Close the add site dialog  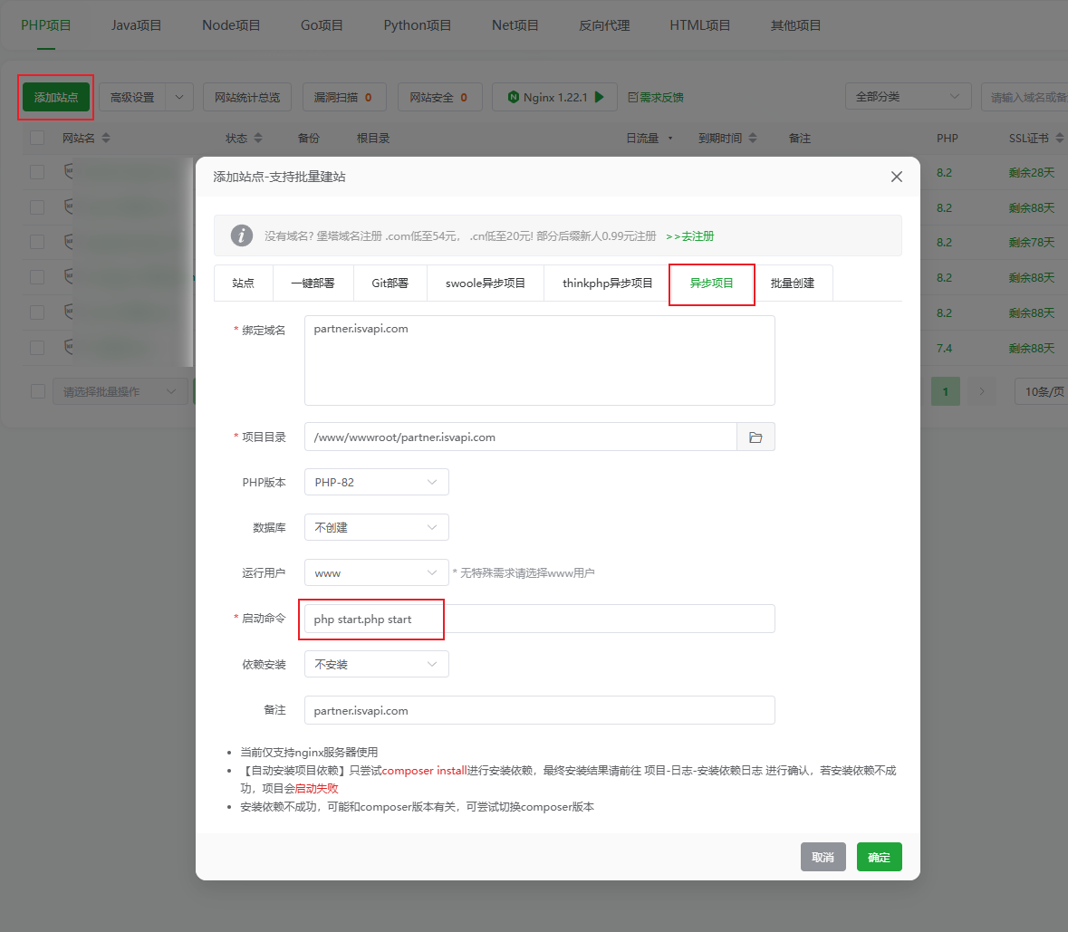tap(896, 177)
